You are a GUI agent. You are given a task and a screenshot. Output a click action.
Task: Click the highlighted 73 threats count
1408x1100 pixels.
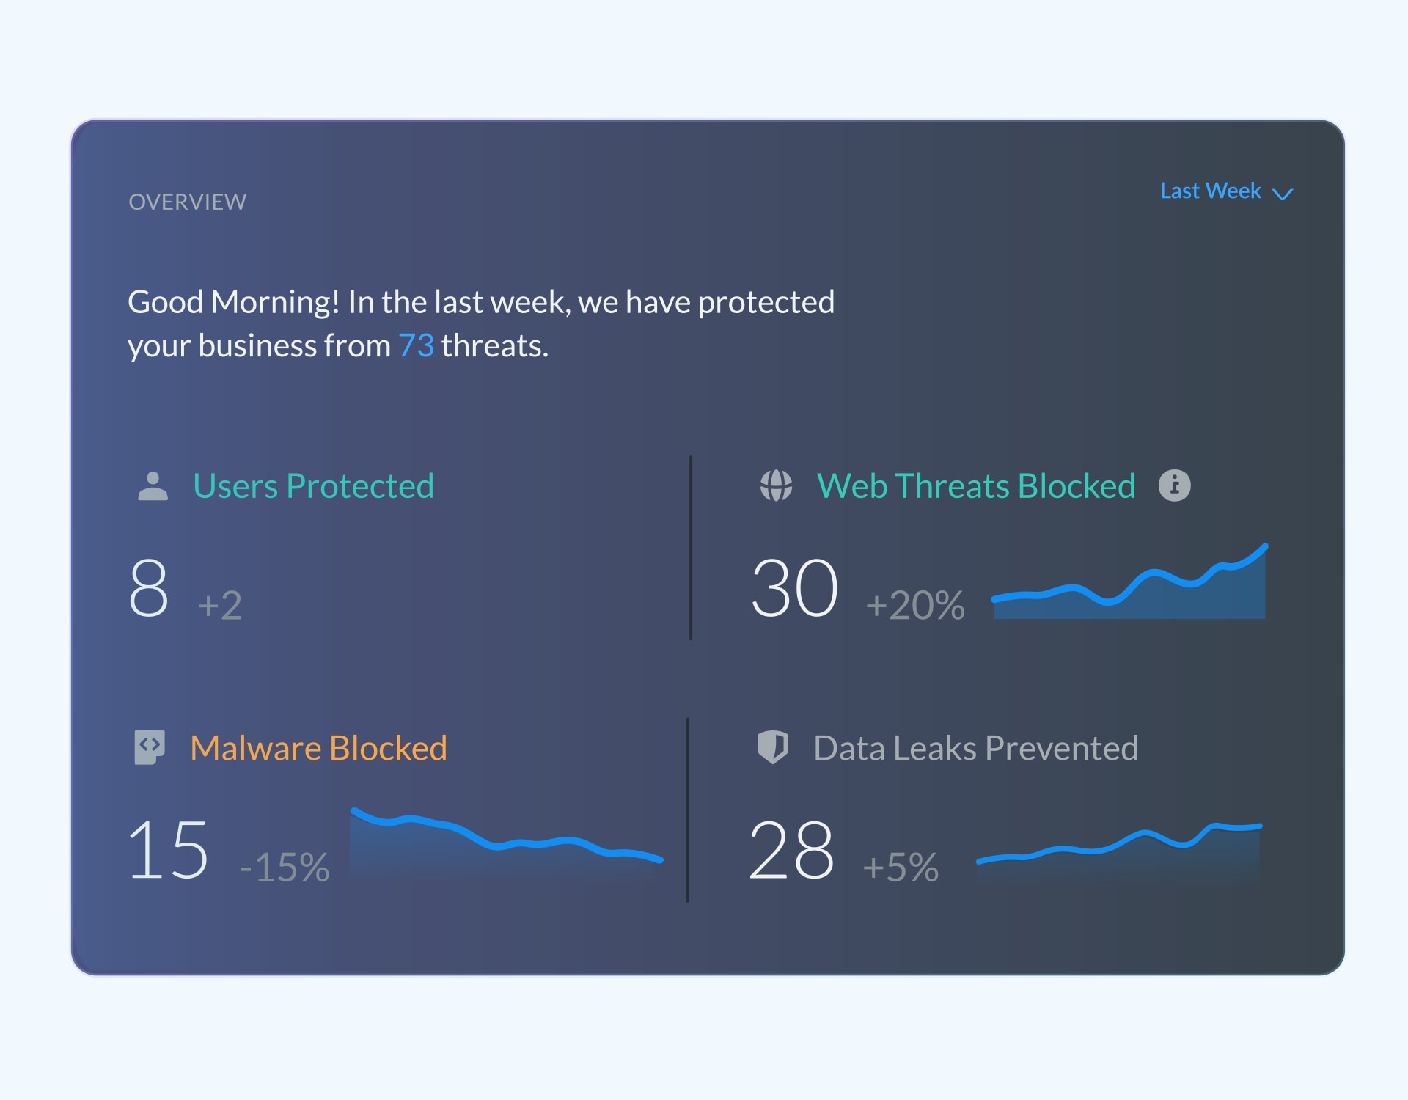click(416, 345)
